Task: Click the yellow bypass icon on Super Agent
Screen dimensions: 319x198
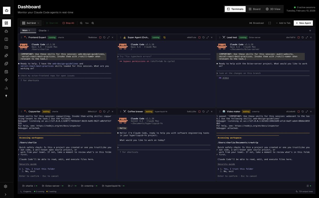Action: (x=165, y=37)
